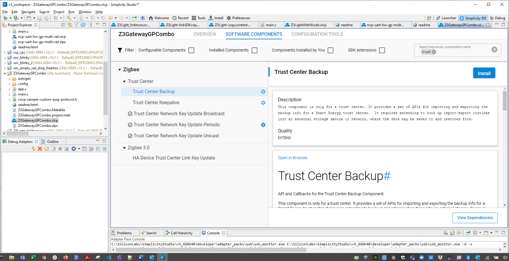Image resolution: width=509 pixels, height=261 pixels.
Task: Click gear icon next to Trust Center Backup
Action: click(x=263, y=92)
